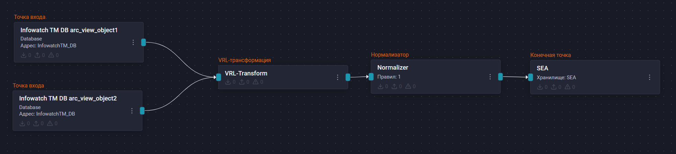
Task: Click warning triangle icon on SEA node
Action: (x=568, y=87)
